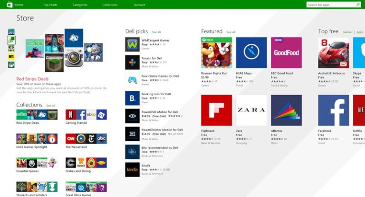The height and width of the screenshot is (197, 365).
Task: Open the Collections menu
Action: 110,5
